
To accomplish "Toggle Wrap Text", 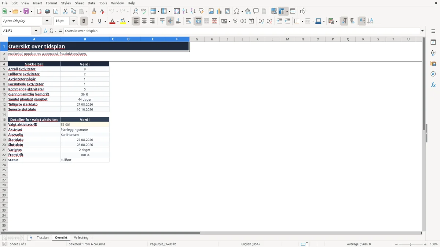I will pos(188,21).
